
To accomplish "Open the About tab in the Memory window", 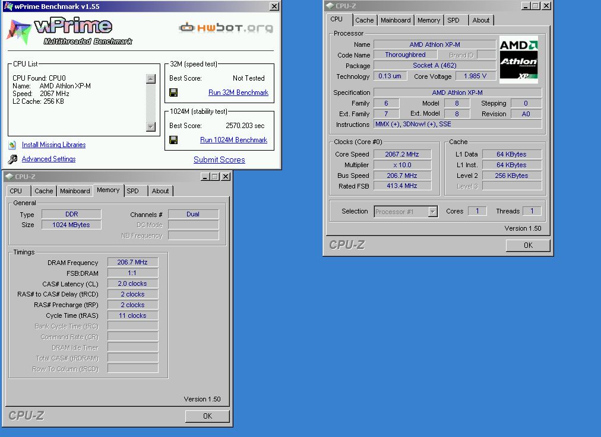I will (160, 191).
